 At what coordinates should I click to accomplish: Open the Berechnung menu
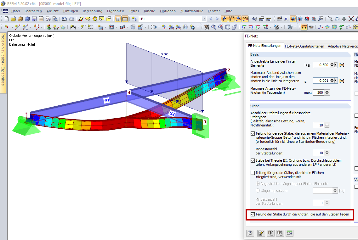coord(93,11)
